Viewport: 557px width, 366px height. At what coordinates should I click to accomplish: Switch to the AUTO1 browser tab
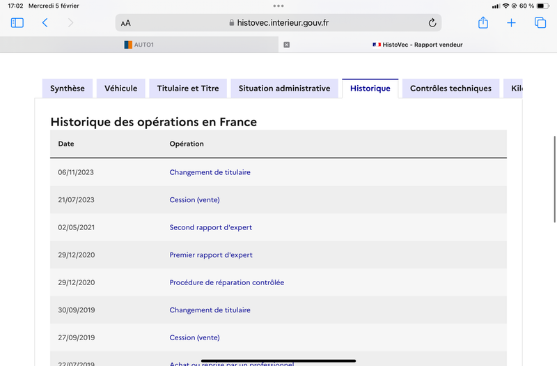point(139,45)
